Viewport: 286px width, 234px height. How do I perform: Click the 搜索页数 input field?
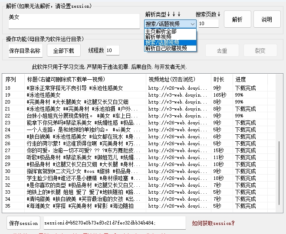click(209, 23)
